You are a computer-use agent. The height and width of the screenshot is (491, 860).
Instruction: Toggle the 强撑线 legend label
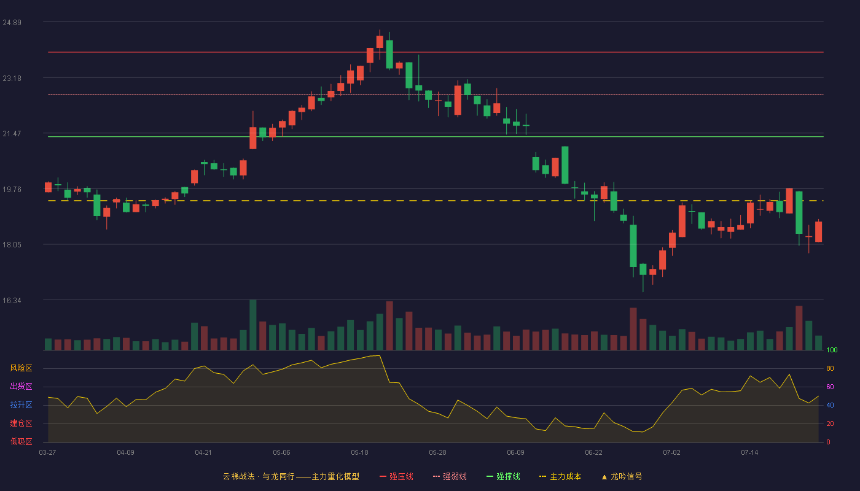(x=508, y=476)
